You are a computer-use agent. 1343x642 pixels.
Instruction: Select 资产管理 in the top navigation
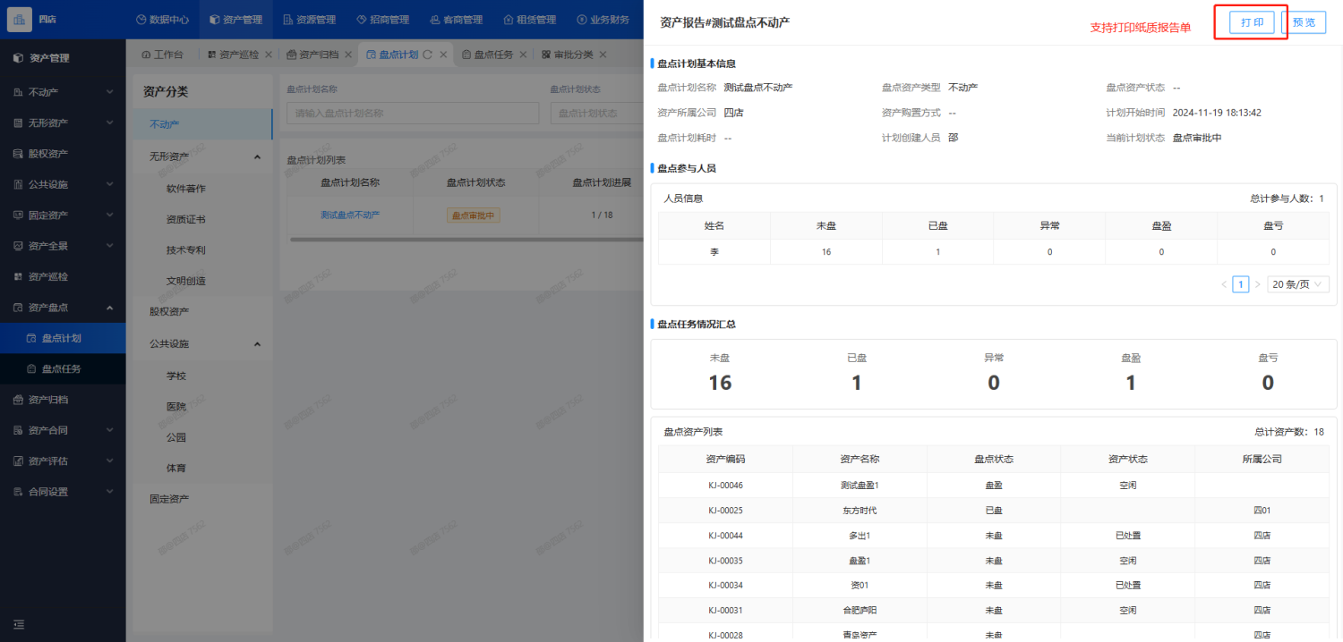click(x=236, y=20)
